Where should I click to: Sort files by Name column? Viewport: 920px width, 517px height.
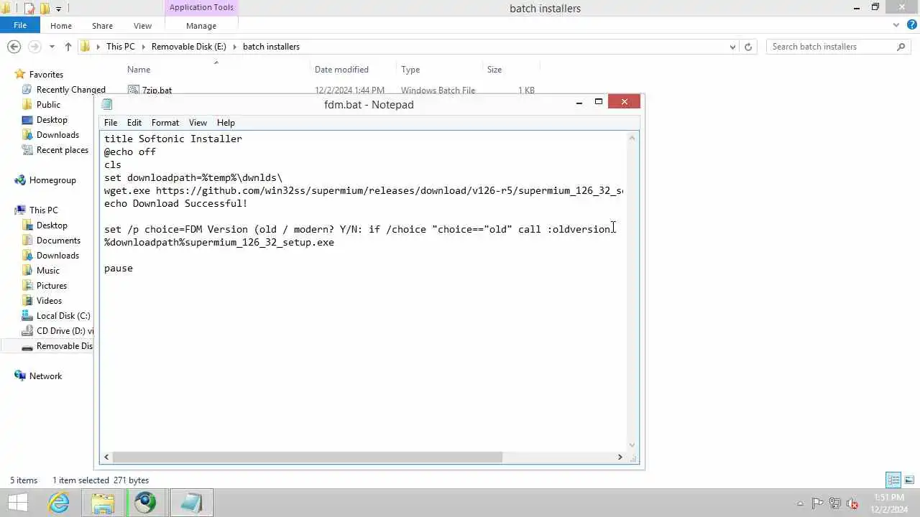139,70
